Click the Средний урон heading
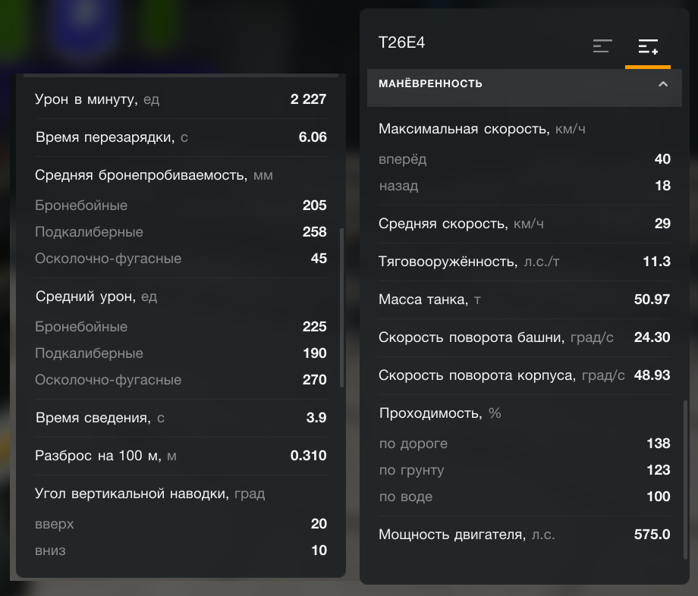Screen dimensions: 698x596 coord(96,296)
